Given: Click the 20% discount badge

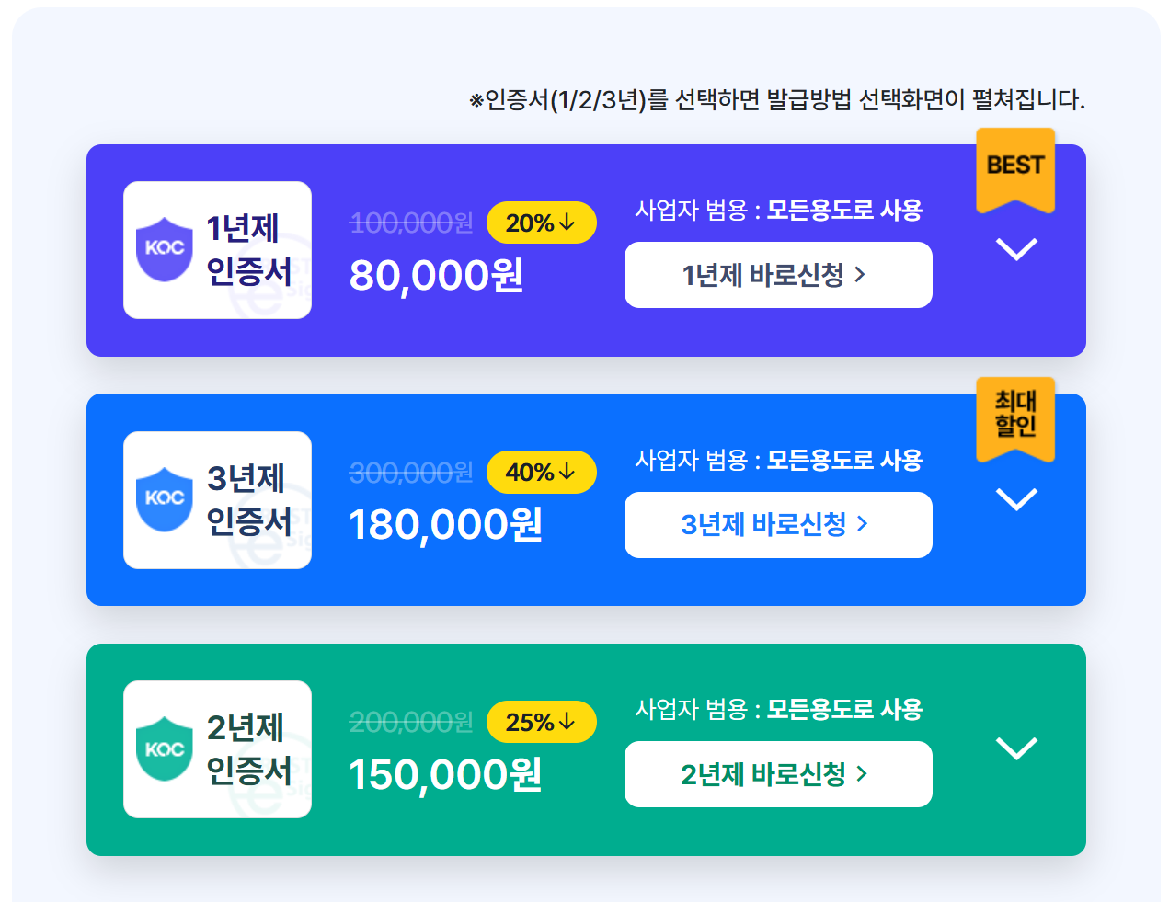Looking at the screenshot, I should click(x=541, y=223).
